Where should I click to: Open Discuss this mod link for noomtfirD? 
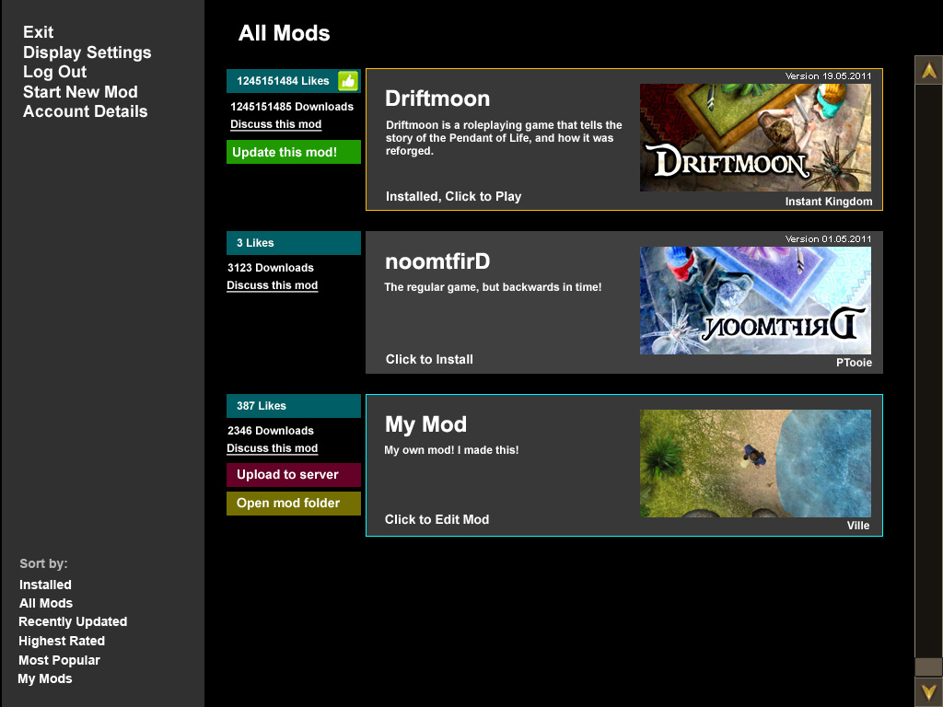point(272,285)
